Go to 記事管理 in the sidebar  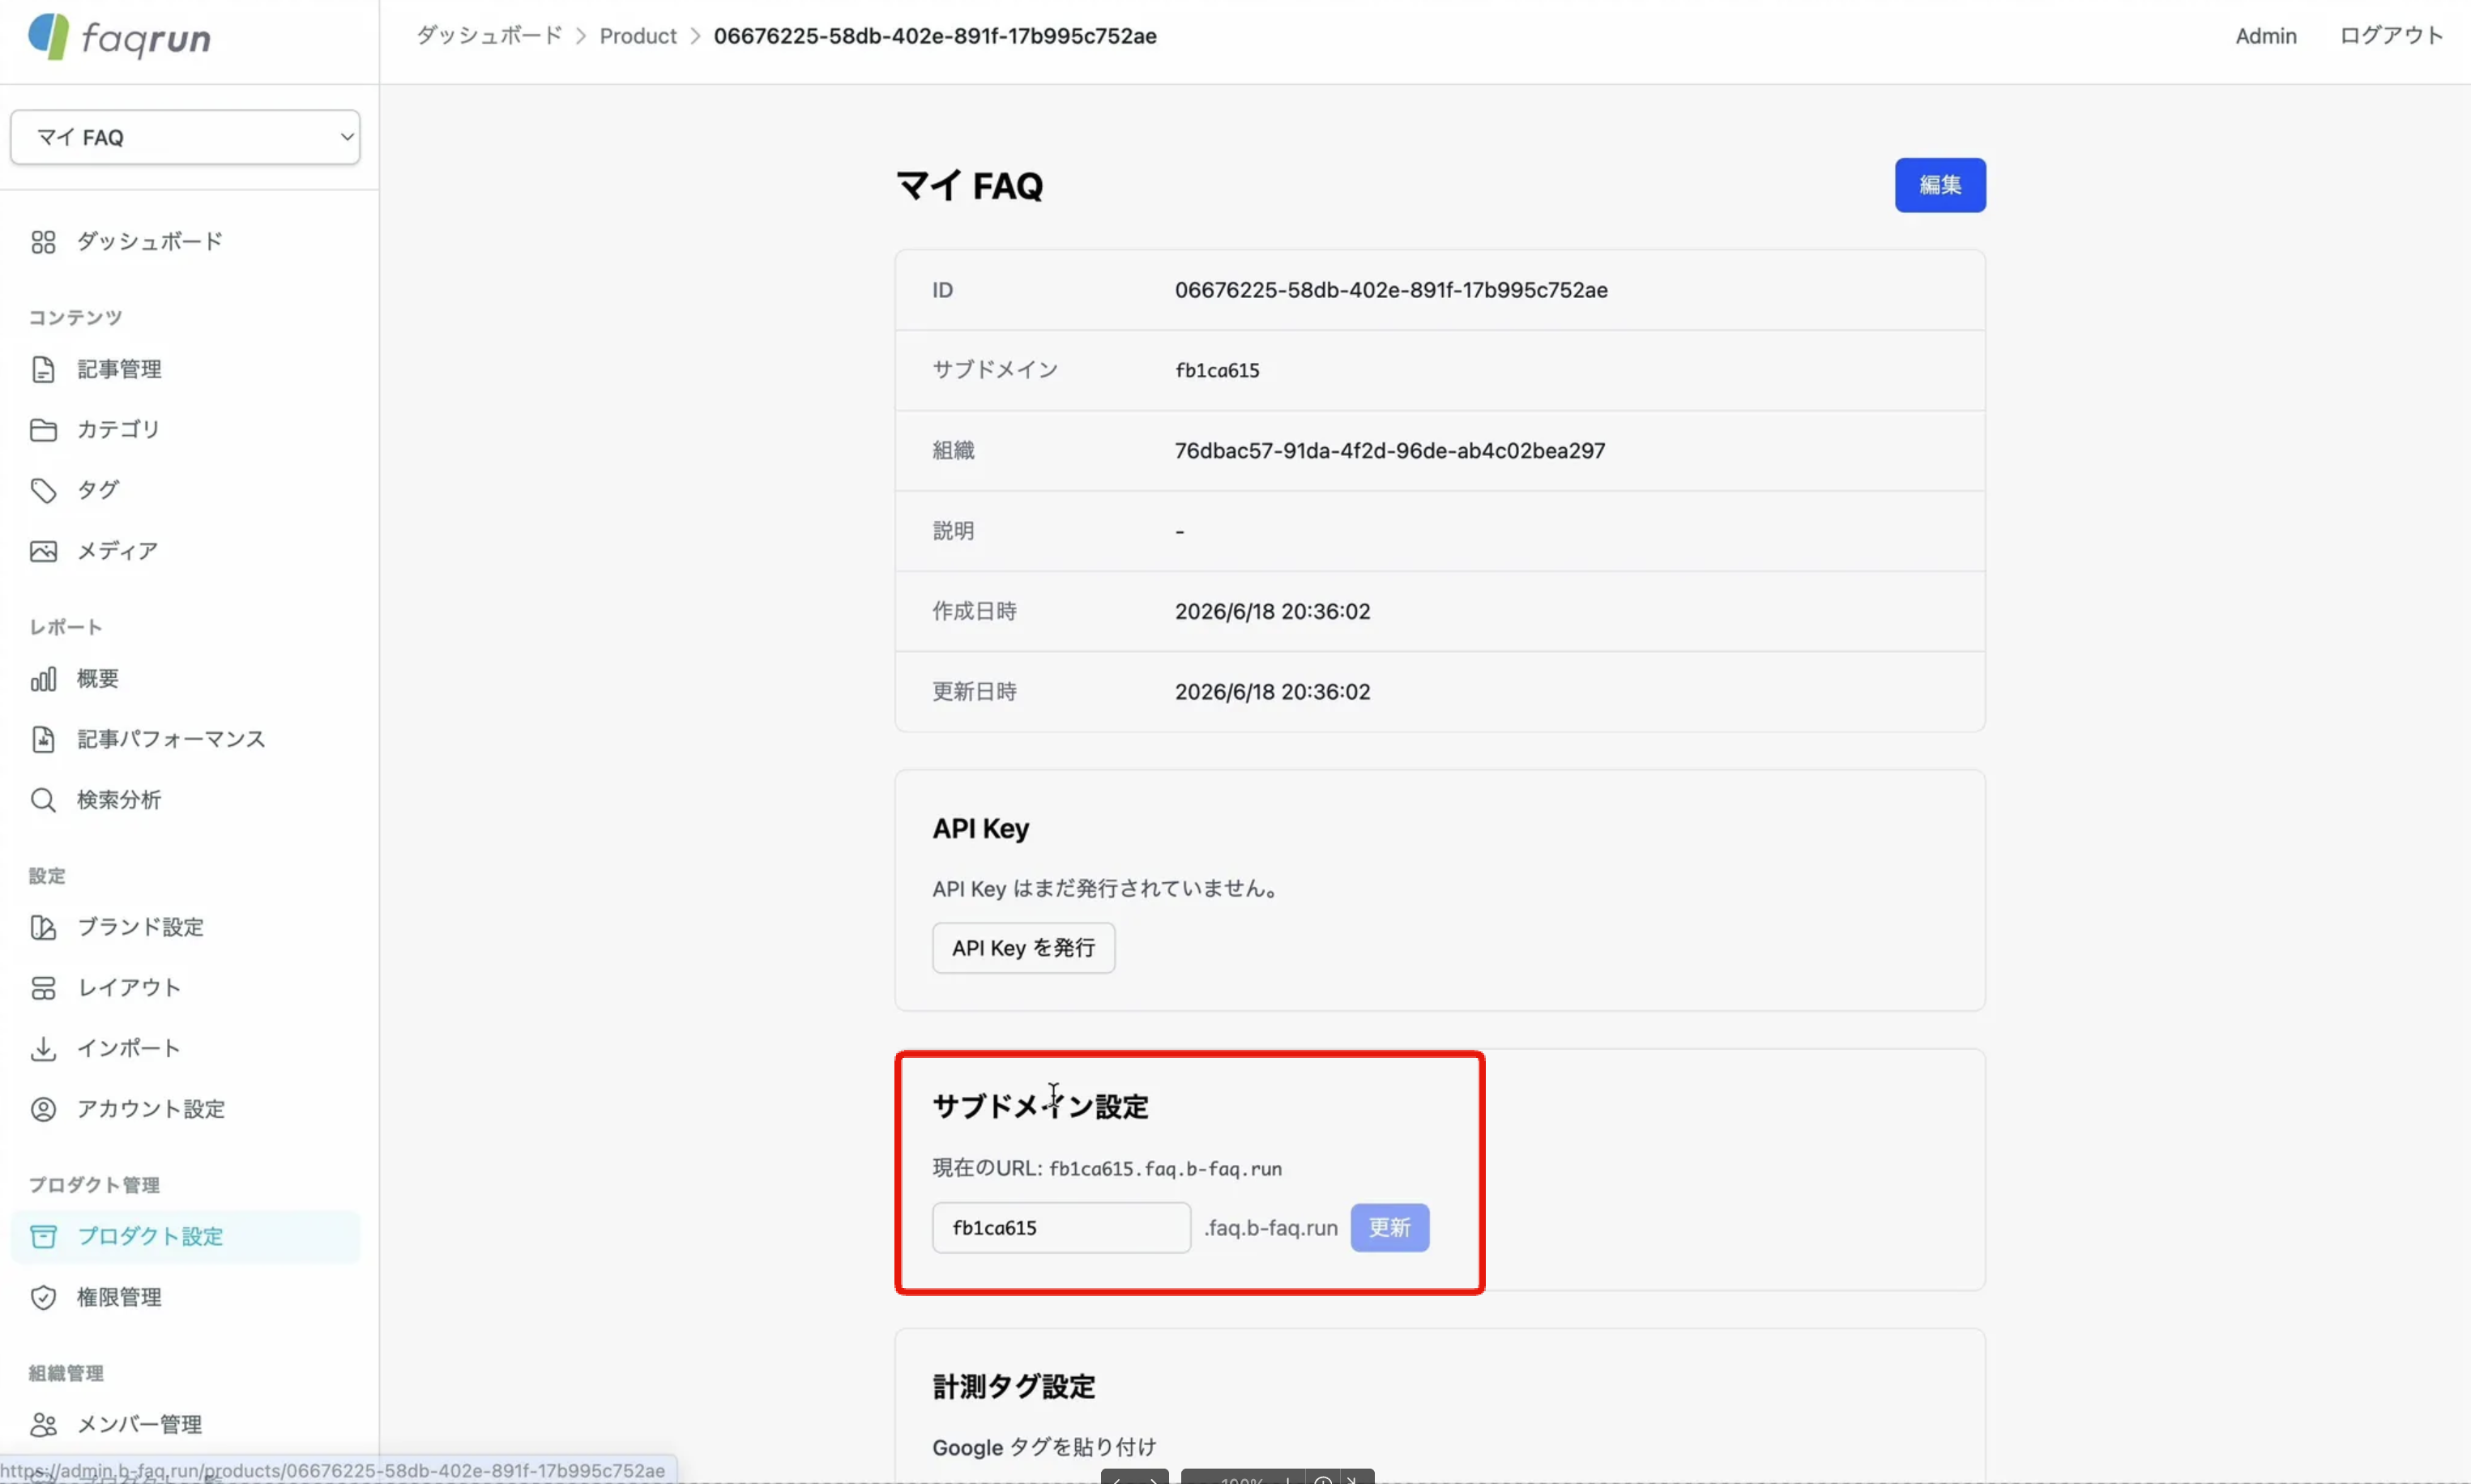coord(119,370)
